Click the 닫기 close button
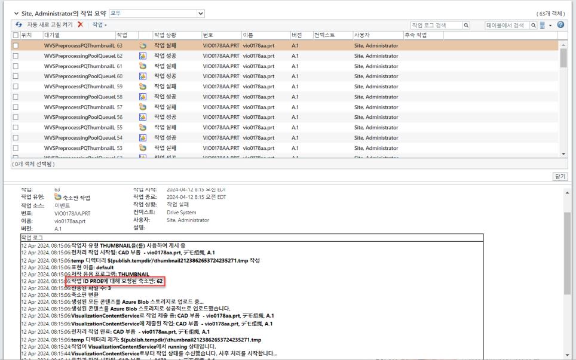The height and width of the screenshot is (360, 576). pyautogui.click(x=560, y=177)
